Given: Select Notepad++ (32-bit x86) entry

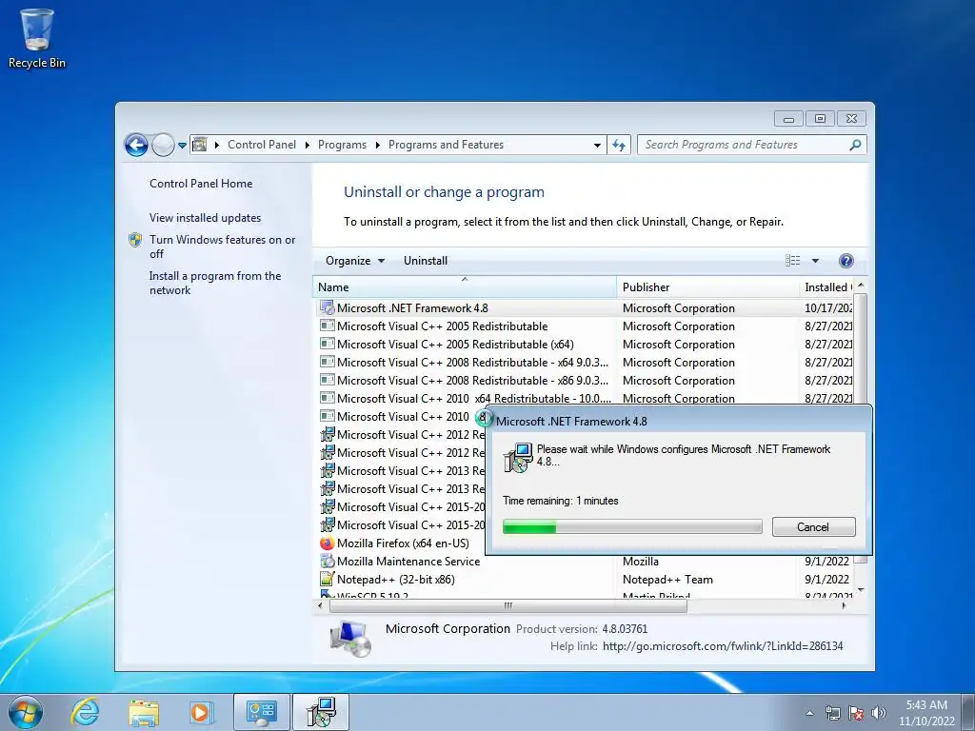Looking at the screenshot, I should [395, 580].
